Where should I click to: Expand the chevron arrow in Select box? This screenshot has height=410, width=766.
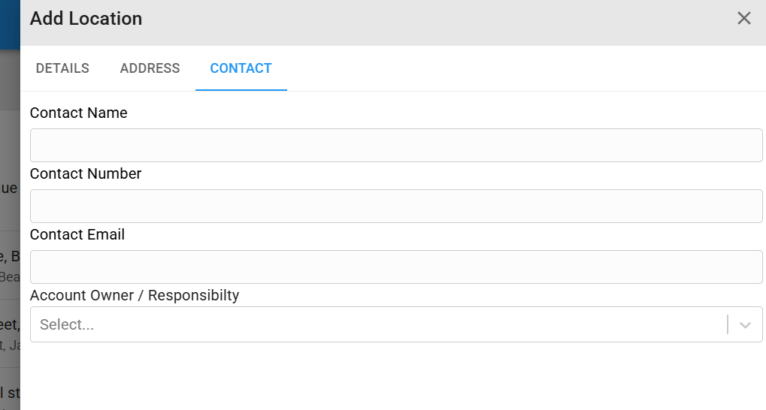745,325
